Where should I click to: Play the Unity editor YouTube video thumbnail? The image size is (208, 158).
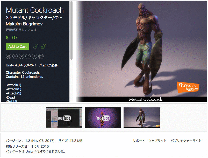pos(64,118)
